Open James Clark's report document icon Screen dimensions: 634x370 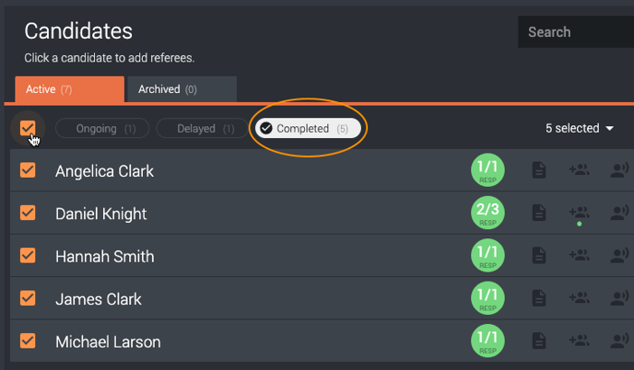pos(539,298)
